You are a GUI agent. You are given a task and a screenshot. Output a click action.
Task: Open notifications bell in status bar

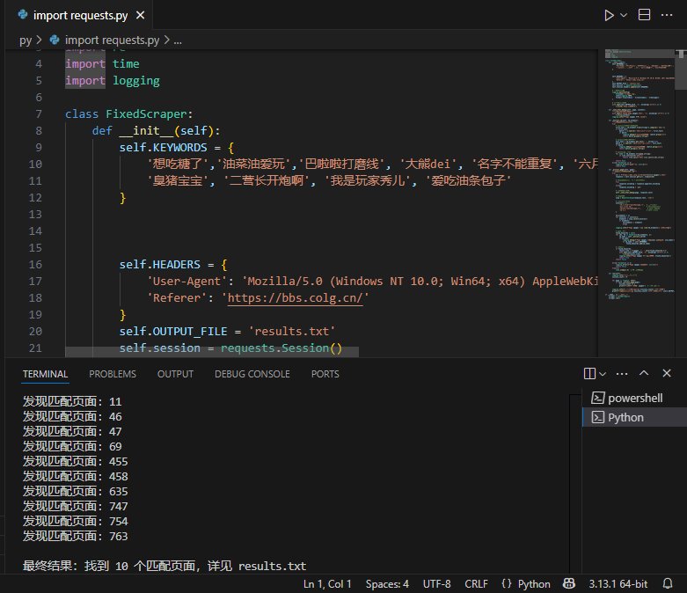point(670,583)
